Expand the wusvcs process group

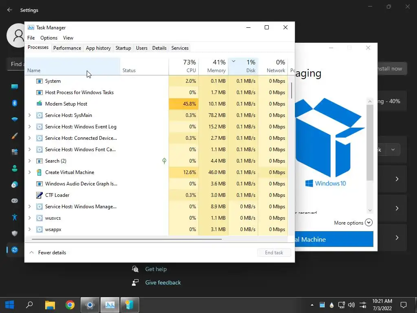click(x=29, y=218)
